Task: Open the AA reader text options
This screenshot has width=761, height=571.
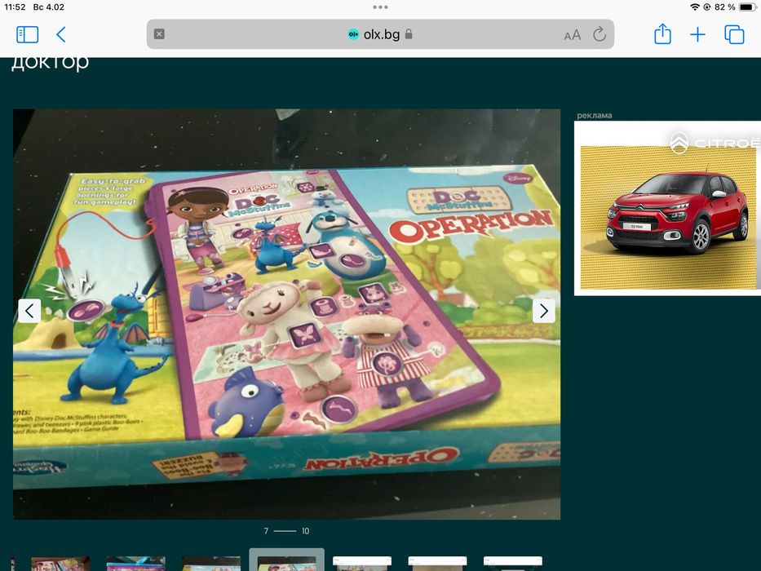Action: pos(573,35)
